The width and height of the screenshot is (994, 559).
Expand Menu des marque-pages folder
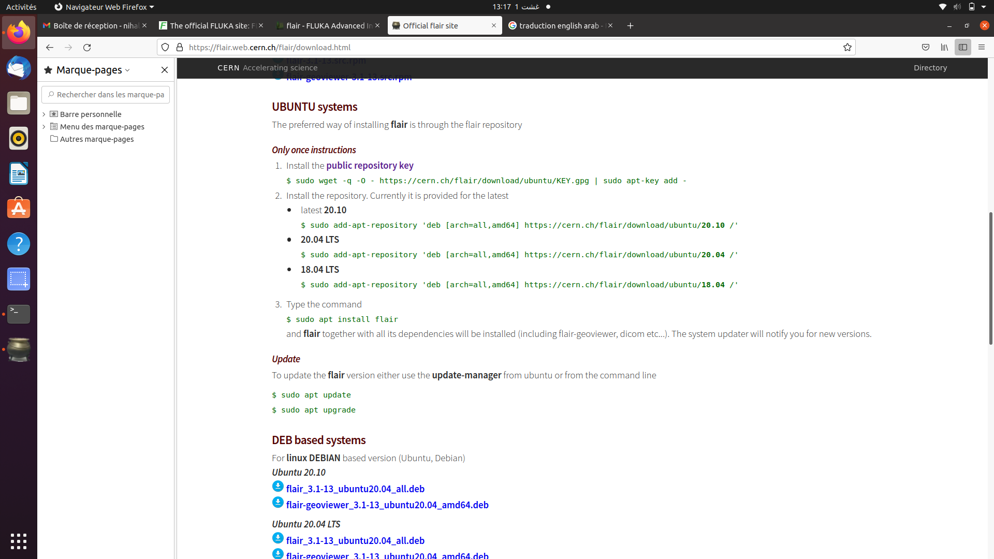pos(44,126)
